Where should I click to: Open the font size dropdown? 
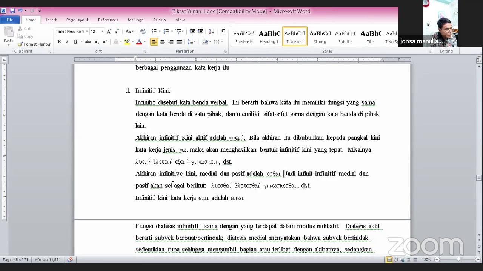point(102,32)
